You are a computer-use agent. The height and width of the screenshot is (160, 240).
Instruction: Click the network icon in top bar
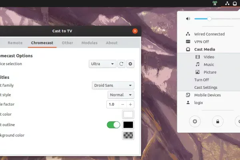point(227,3)
